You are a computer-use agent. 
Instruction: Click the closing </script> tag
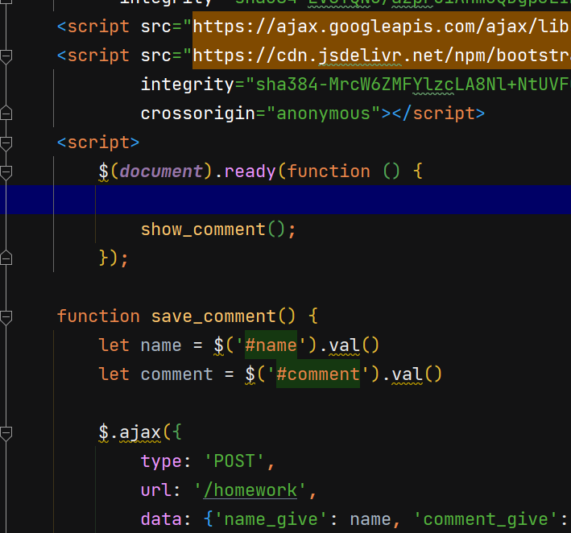point(438,114)
